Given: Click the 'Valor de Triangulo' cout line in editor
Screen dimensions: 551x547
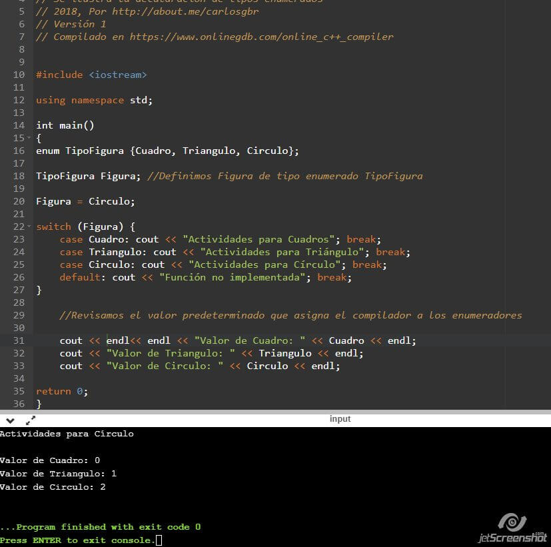Looking at the screenshot, I should pyautogui.click(x=212, y=353).
